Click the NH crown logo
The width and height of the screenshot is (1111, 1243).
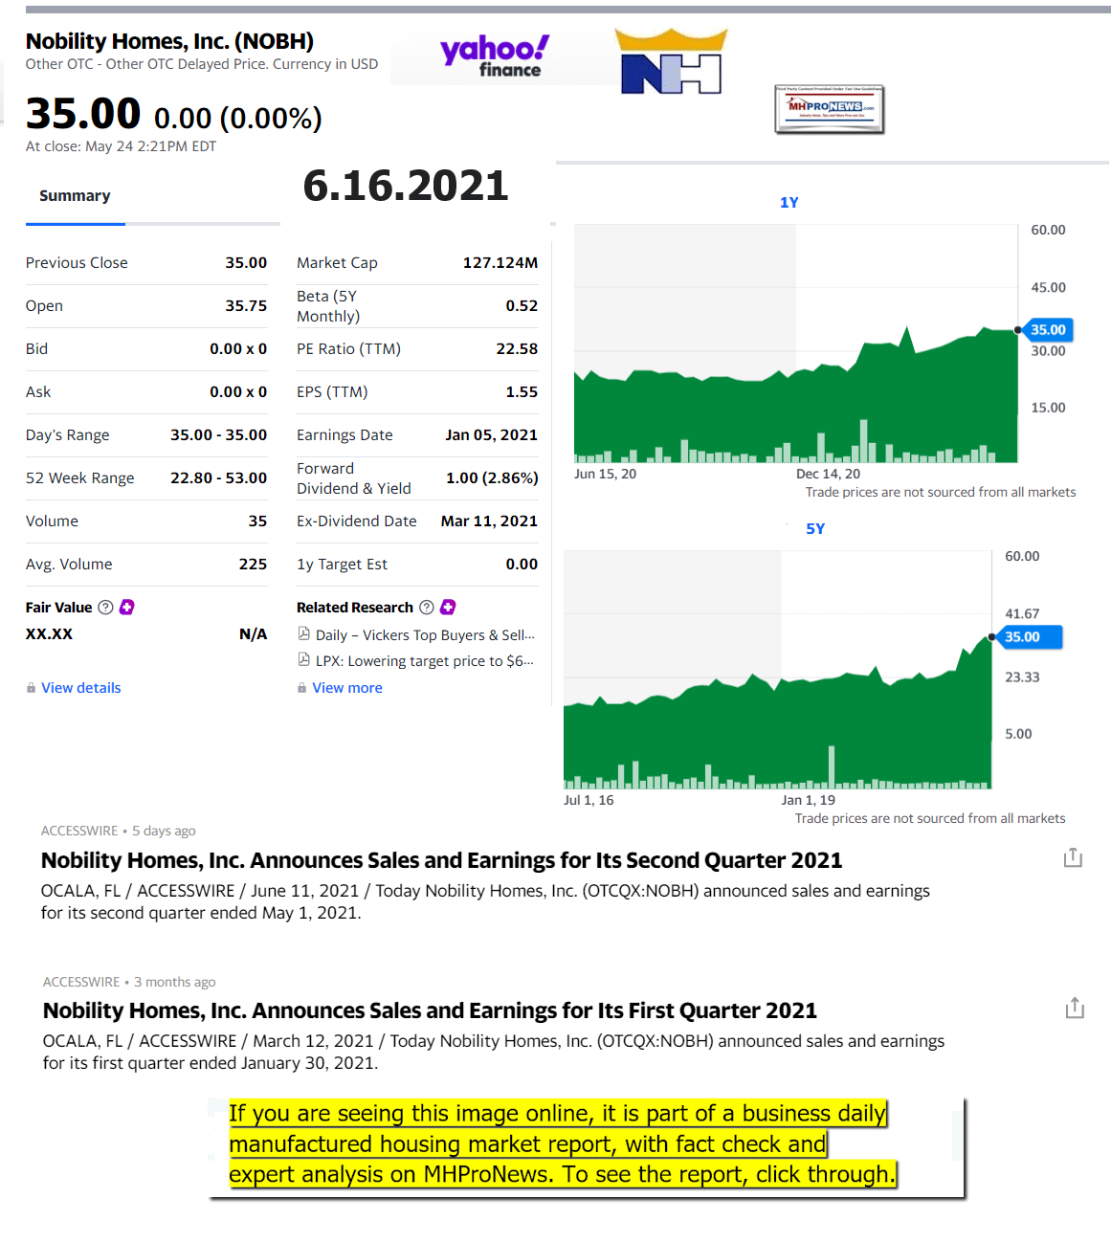671,62
